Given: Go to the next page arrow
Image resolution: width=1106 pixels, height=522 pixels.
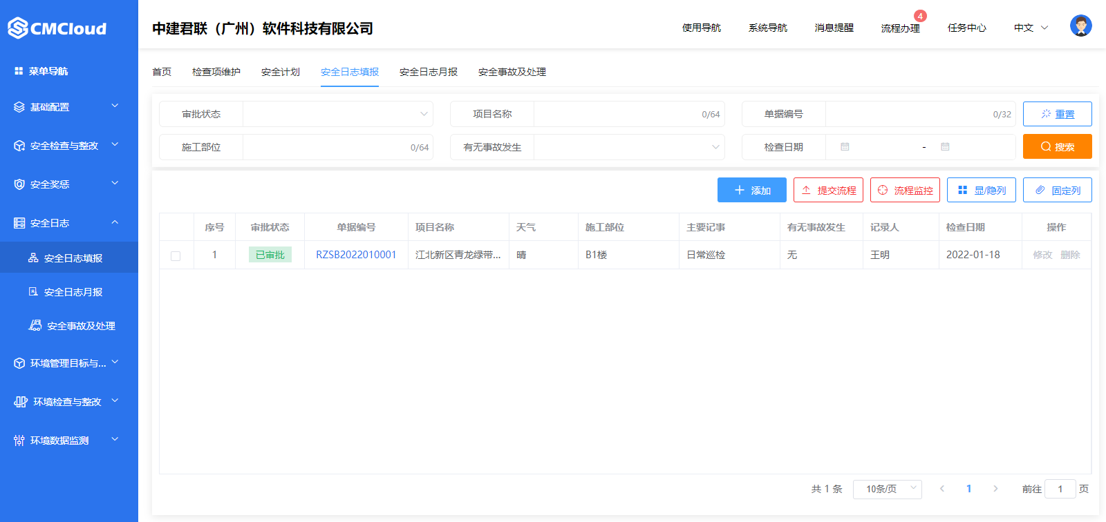Looking at the screenshot, I should 995,489.
